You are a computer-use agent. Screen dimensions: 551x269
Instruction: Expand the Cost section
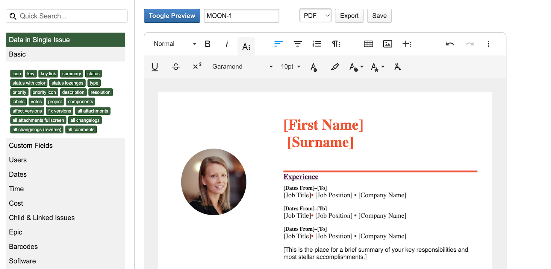65,203
